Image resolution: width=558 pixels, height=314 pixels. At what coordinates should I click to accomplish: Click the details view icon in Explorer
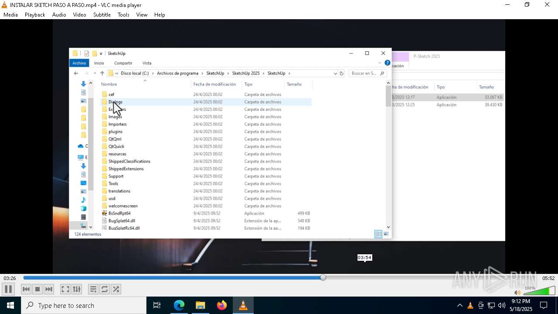(378, 234)
